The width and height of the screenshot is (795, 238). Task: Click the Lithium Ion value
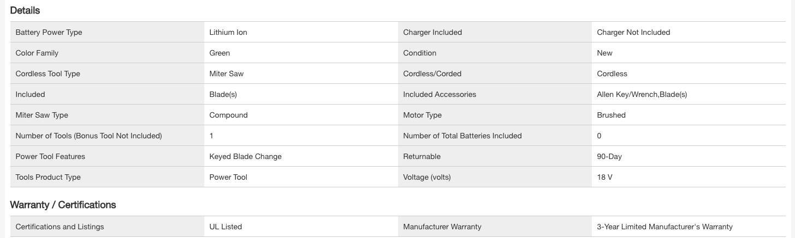(228, 32)
